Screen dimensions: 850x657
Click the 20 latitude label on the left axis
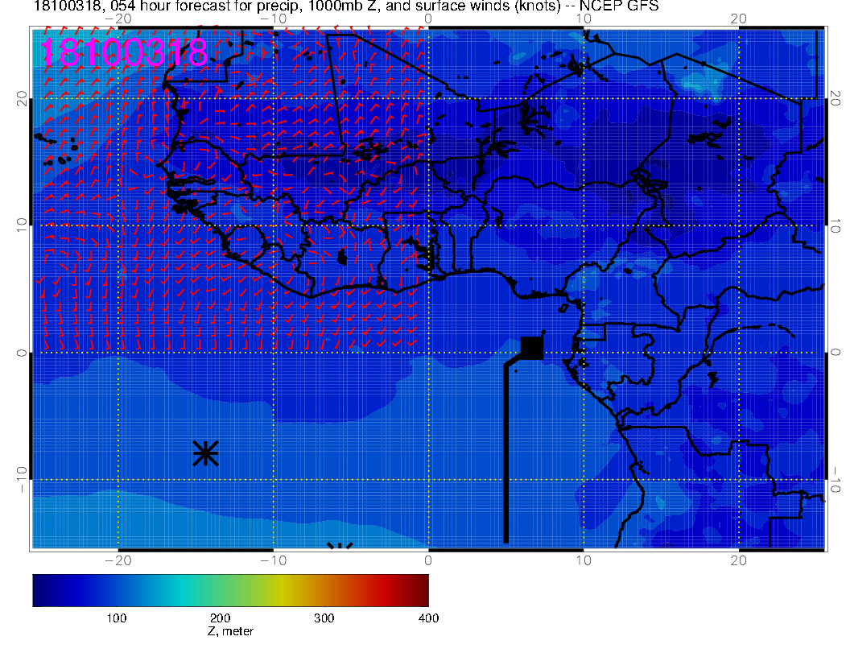21,99
